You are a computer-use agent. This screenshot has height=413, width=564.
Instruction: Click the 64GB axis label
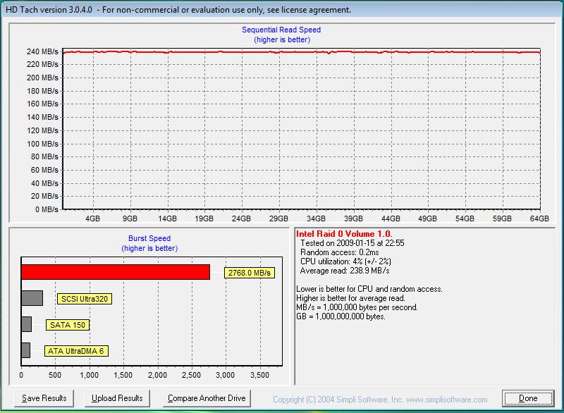click(539, 218)
